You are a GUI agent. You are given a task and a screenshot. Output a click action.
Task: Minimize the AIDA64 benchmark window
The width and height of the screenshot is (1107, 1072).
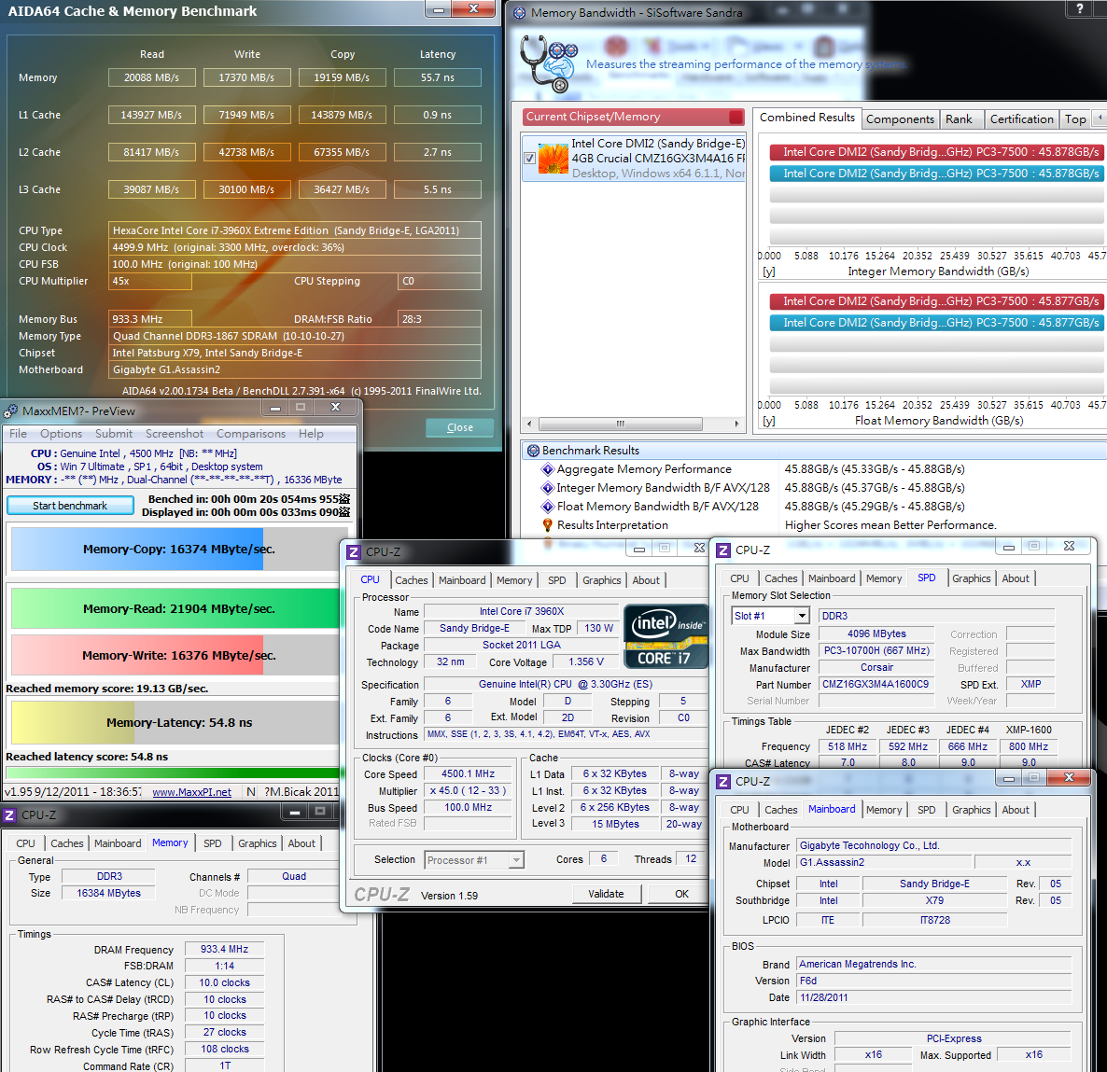[x=438, y=9]
